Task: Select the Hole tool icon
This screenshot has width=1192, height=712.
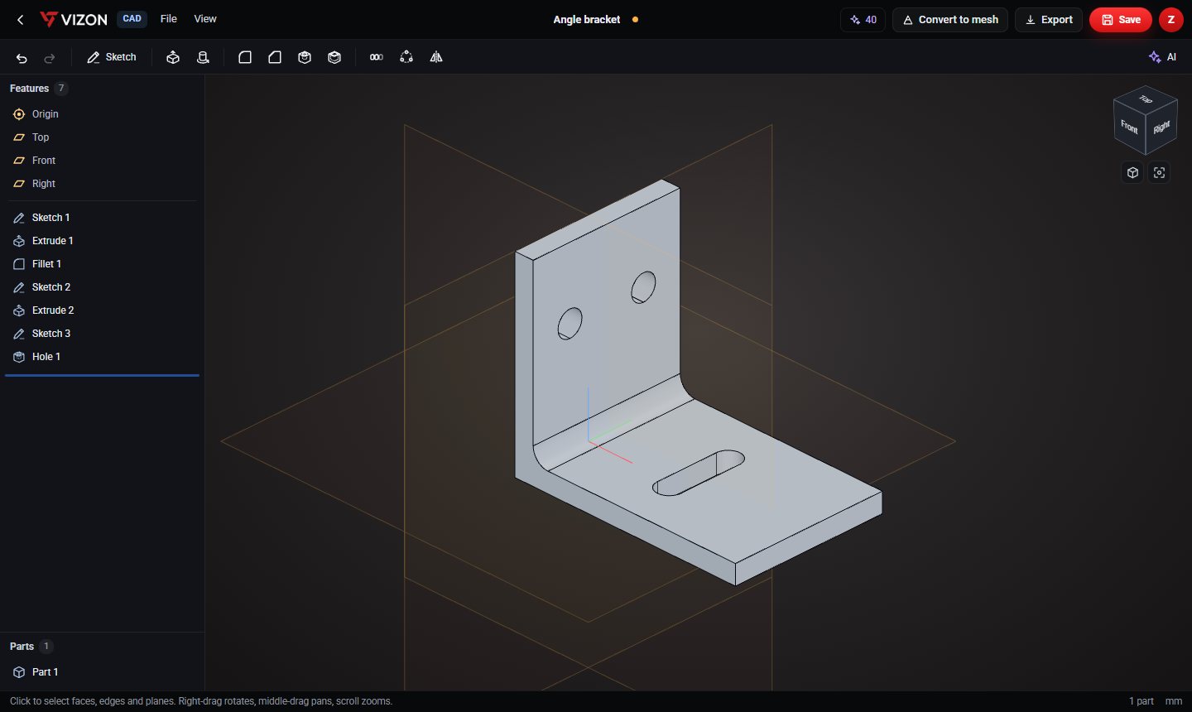Action: point(305,57)
